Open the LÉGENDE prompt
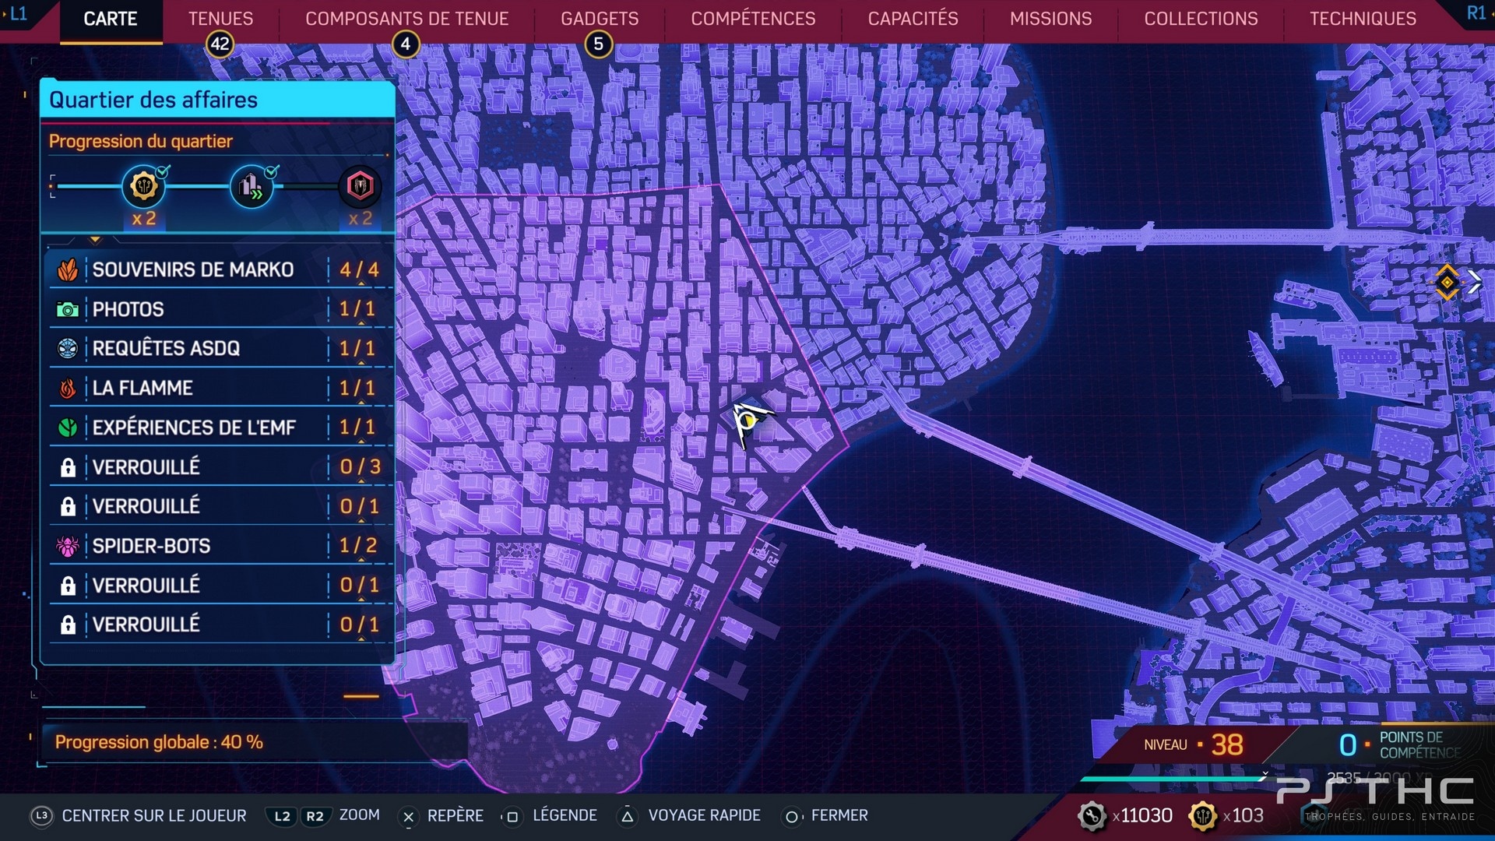The width and height of the screenshot is (1495, 841). coord(565,815)
